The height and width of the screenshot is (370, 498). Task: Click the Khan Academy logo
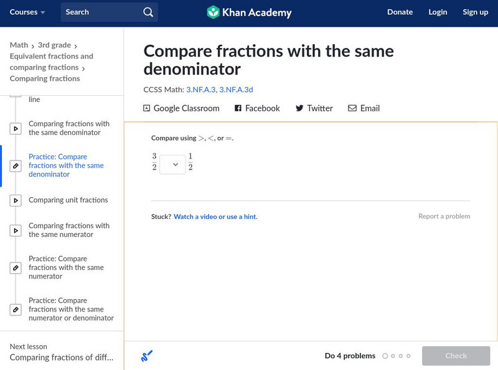(249, 12)
